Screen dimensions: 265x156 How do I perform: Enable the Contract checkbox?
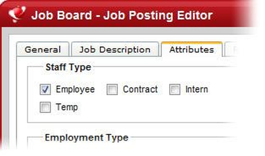pos(112,90)
